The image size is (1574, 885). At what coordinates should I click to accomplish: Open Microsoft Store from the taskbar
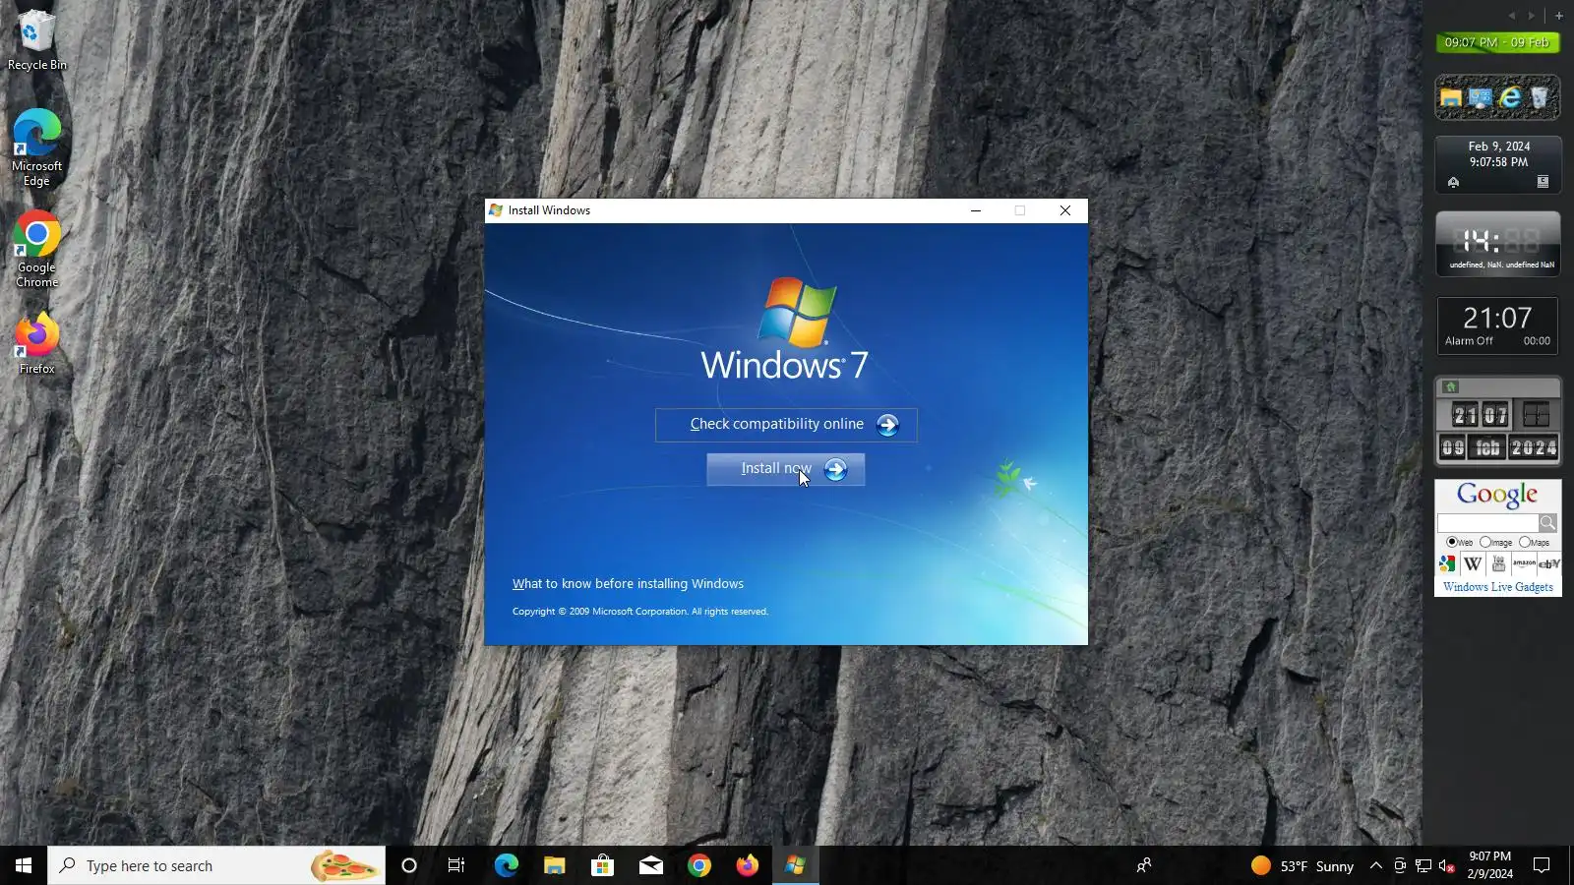click(602, 865)
